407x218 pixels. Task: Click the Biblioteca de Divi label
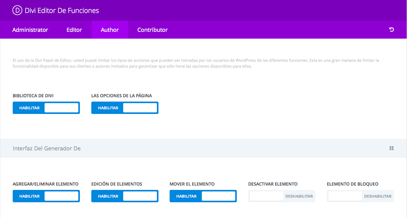pyautogui.click(x=33, y=96)
